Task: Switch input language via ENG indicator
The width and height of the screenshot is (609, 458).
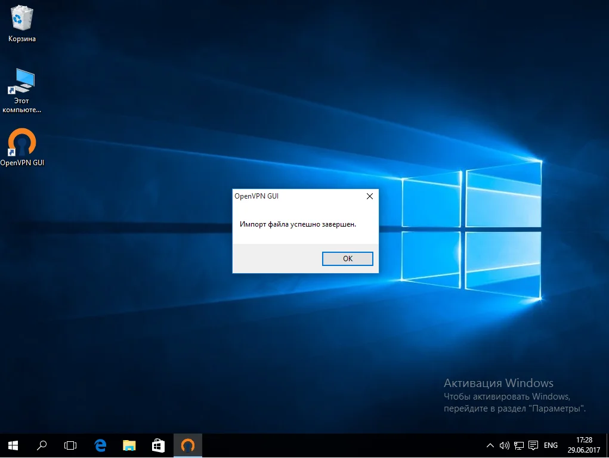Action: [x=551, y=445]
